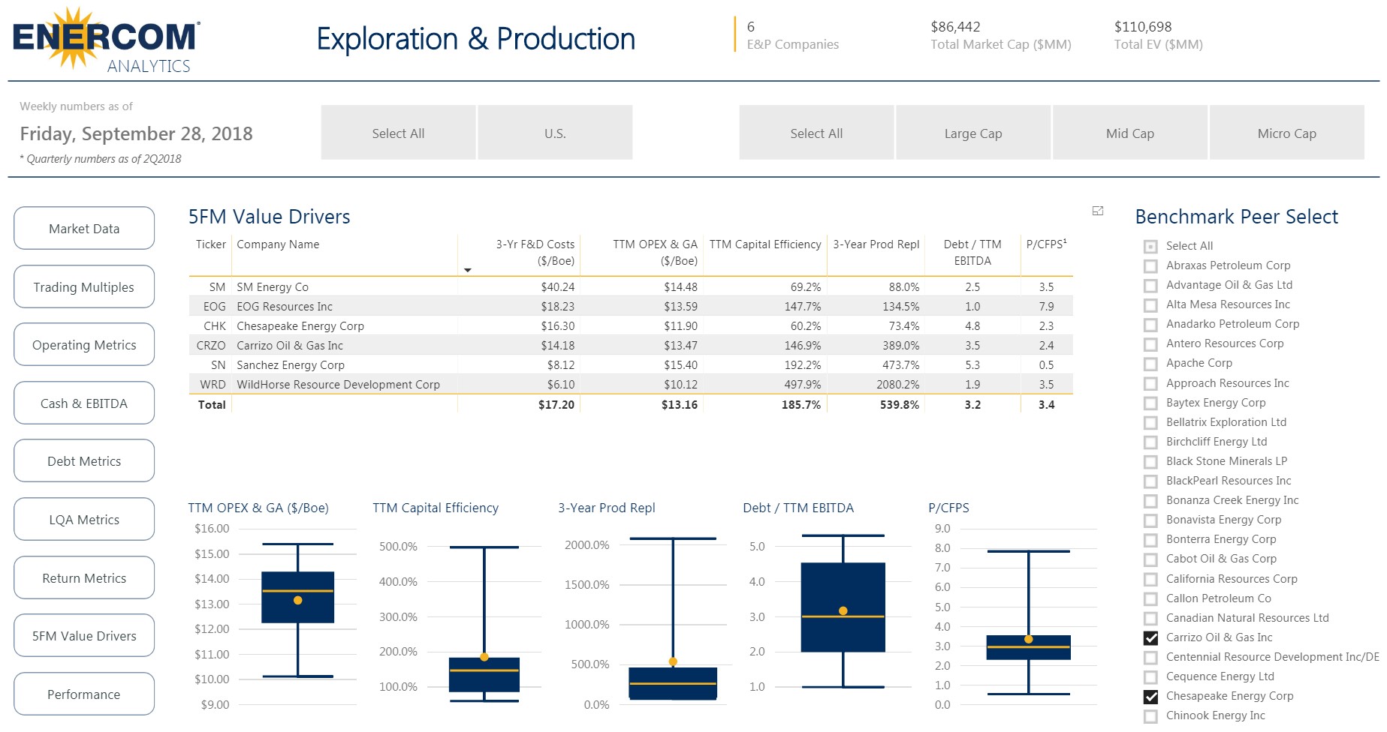The image size is (1387, 732).
Task: Uncheck Carrizo Oil & Gas Inc checkbox
Action: pyautogui.click(x=1150, y=638)
